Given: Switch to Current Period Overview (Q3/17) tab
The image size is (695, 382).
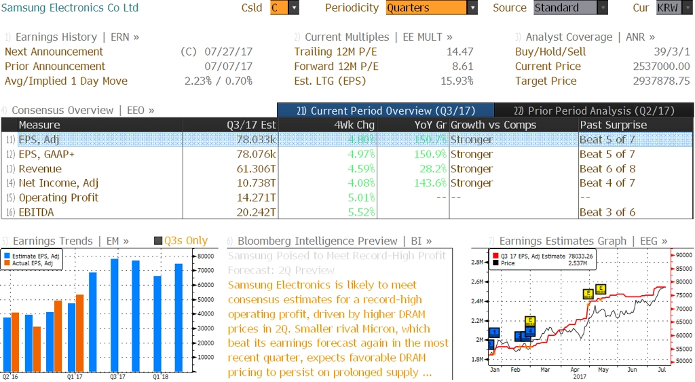Looking at the screenshot, I should (386, 111).
